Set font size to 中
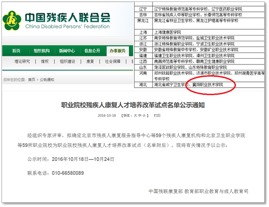 [140, 116]
